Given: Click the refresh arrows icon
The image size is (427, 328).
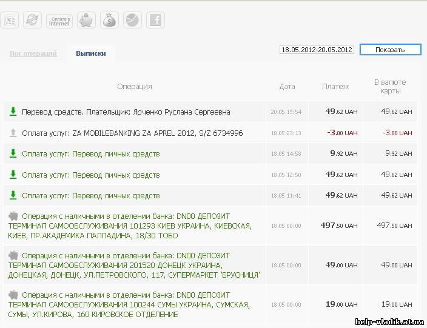Looking at the screenshot, I should tap(33, 21).
